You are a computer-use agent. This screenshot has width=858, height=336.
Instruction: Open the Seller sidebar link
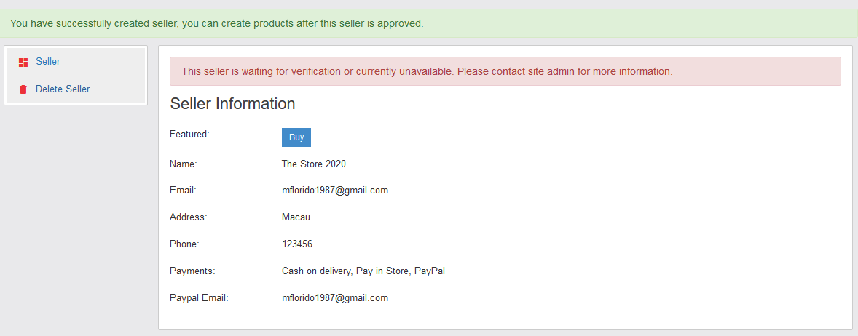pos(48,62)
